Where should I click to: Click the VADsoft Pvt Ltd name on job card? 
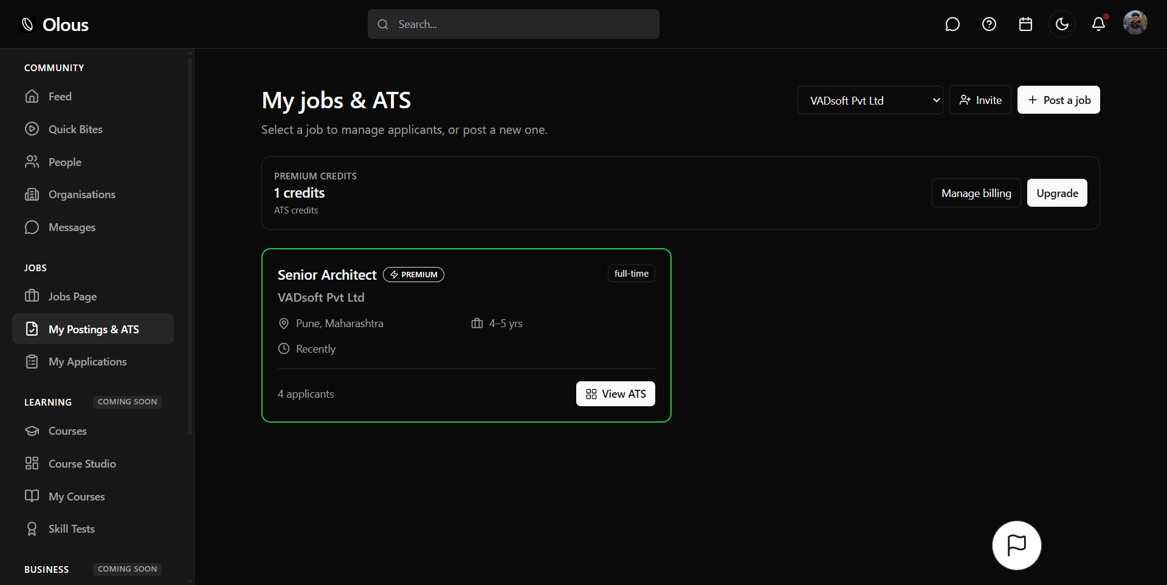click(321, 297)
